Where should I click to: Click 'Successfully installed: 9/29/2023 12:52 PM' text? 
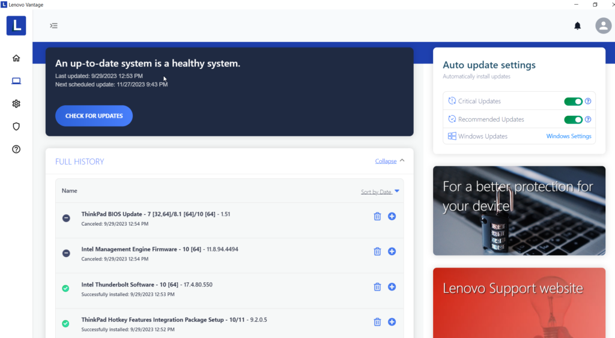coord(128,330)
